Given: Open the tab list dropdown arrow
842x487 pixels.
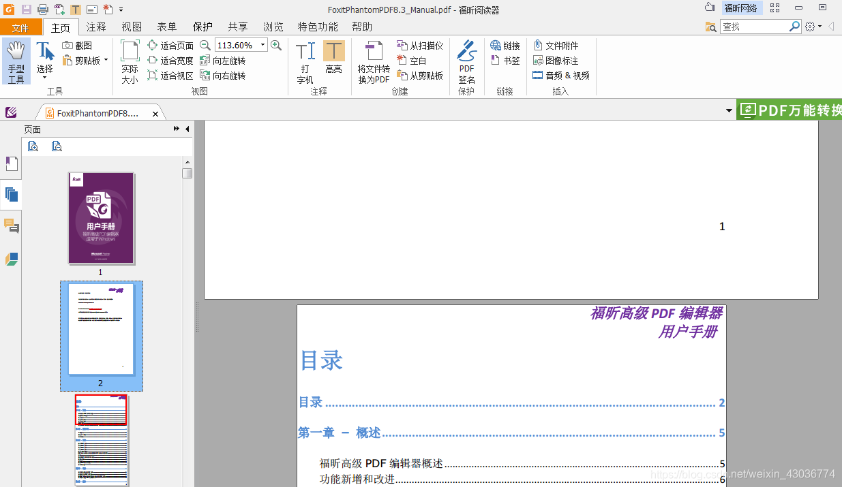Looking at the screenshot, I should tap(729, 111).
